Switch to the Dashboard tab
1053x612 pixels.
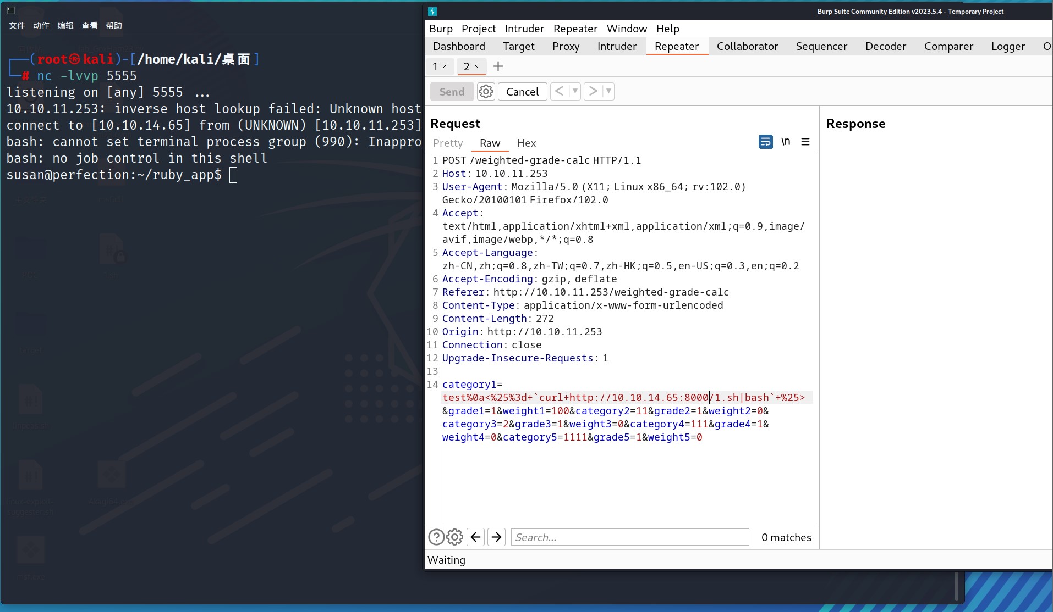pyautogui.click(x=459, y=46)
